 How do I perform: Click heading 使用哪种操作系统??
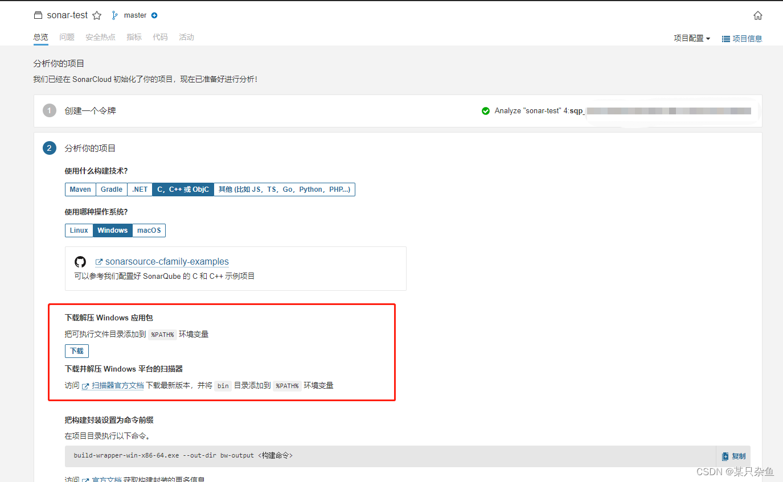(x=96, y=212)
